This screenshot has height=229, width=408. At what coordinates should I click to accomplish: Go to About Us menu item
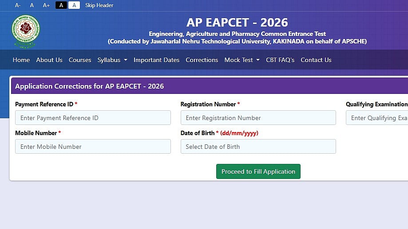pos(49,60)
